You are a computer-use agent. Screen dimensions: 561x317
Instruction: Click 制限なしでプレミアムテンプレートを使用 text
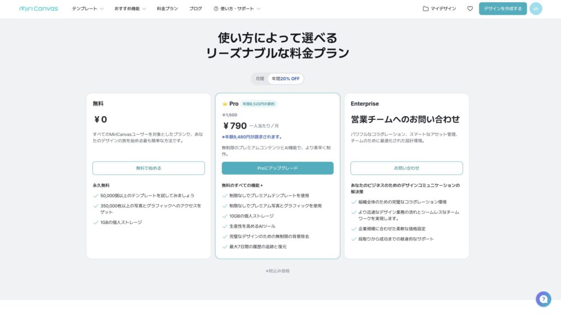pyautogui.click(x=269, y=195)
